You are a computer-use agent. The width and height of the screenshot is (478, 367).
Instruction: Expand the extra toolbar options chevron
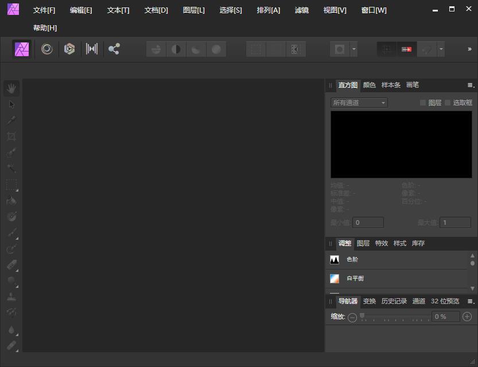[469, 49]
